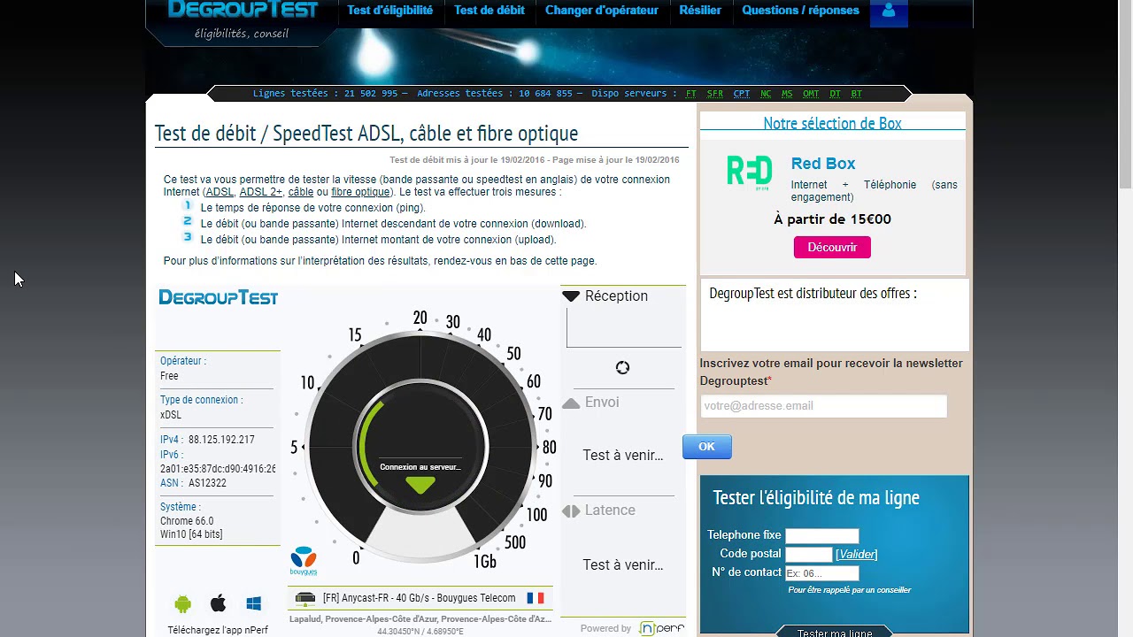Click the NC server status link
Viewport: 1133px width, 637px height.
[x=766, y=94]
